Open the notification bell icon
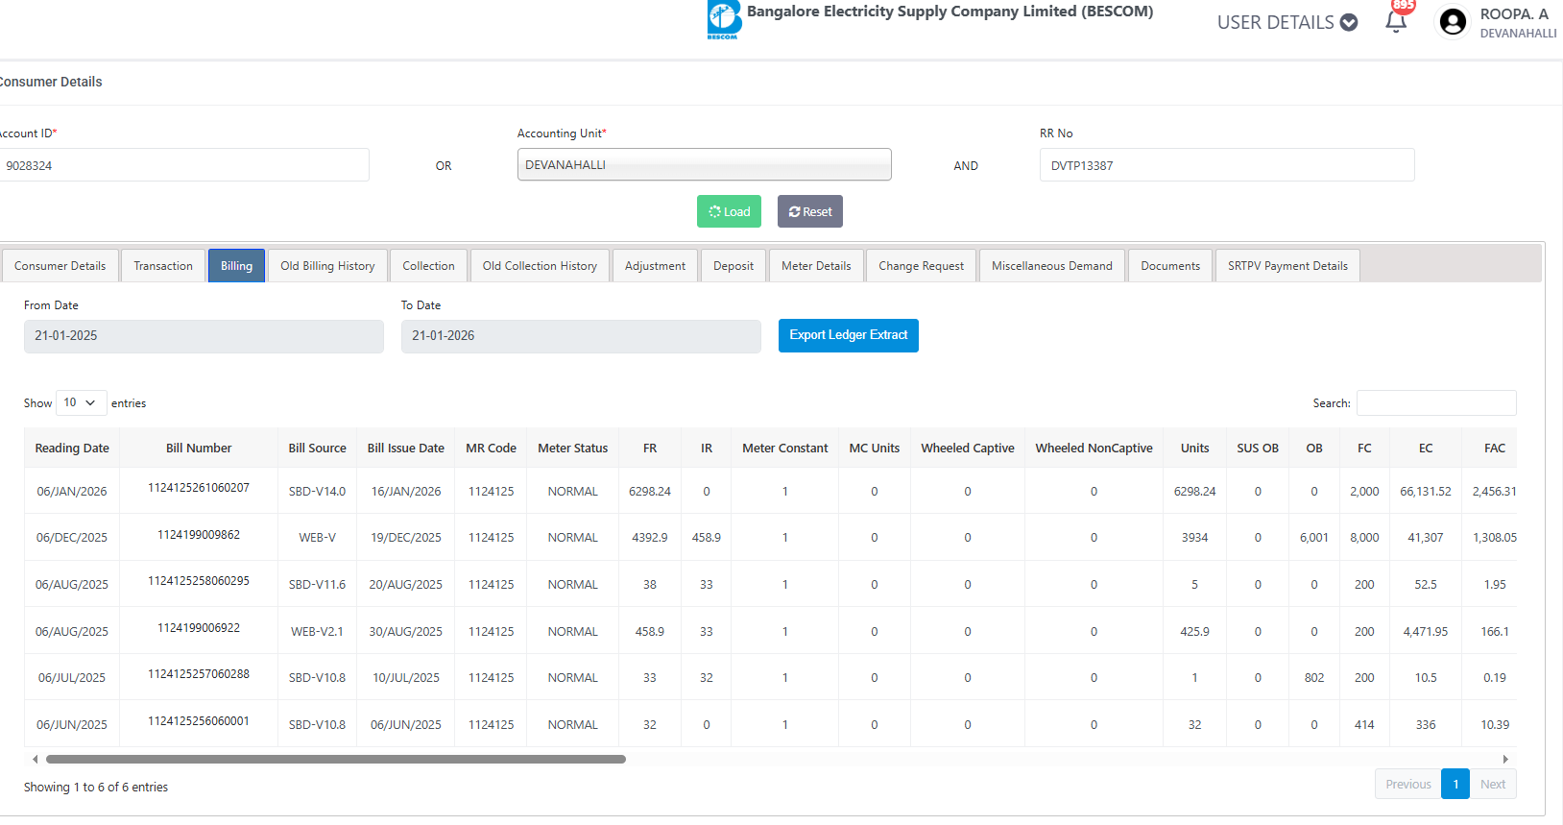Screen dimensions: 1563x825 pyautogui.click(x=1396, y=22)
